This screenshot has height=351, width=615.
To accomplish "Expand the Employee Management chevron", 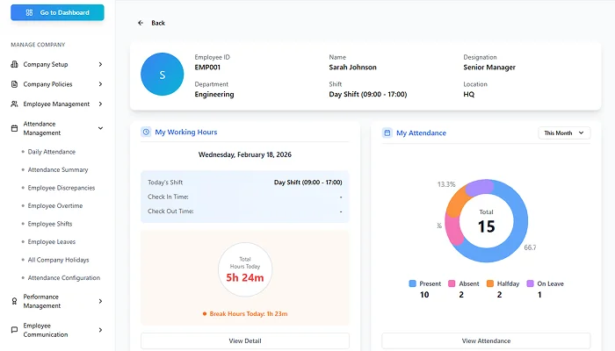I will (x=100, y=104).
